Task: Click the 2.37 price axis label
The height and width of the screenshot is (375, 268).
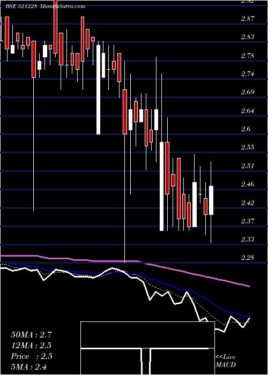Action: [x=248, y=221]
